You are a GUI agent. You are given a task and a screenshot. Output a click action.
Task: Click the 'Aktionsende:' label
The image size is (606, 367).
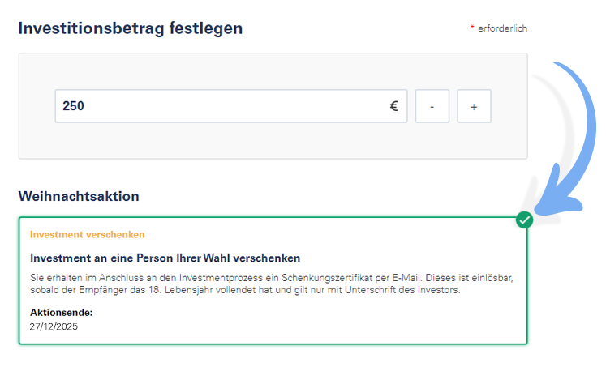pyautogui.click(x=62, y=312)
